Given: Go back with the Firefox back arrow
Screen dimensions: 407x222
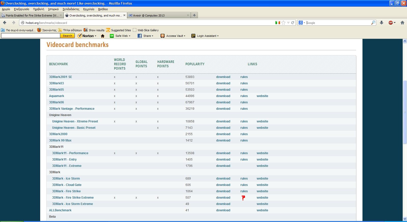Looking at the screenshot, I should tap(5, 23).
